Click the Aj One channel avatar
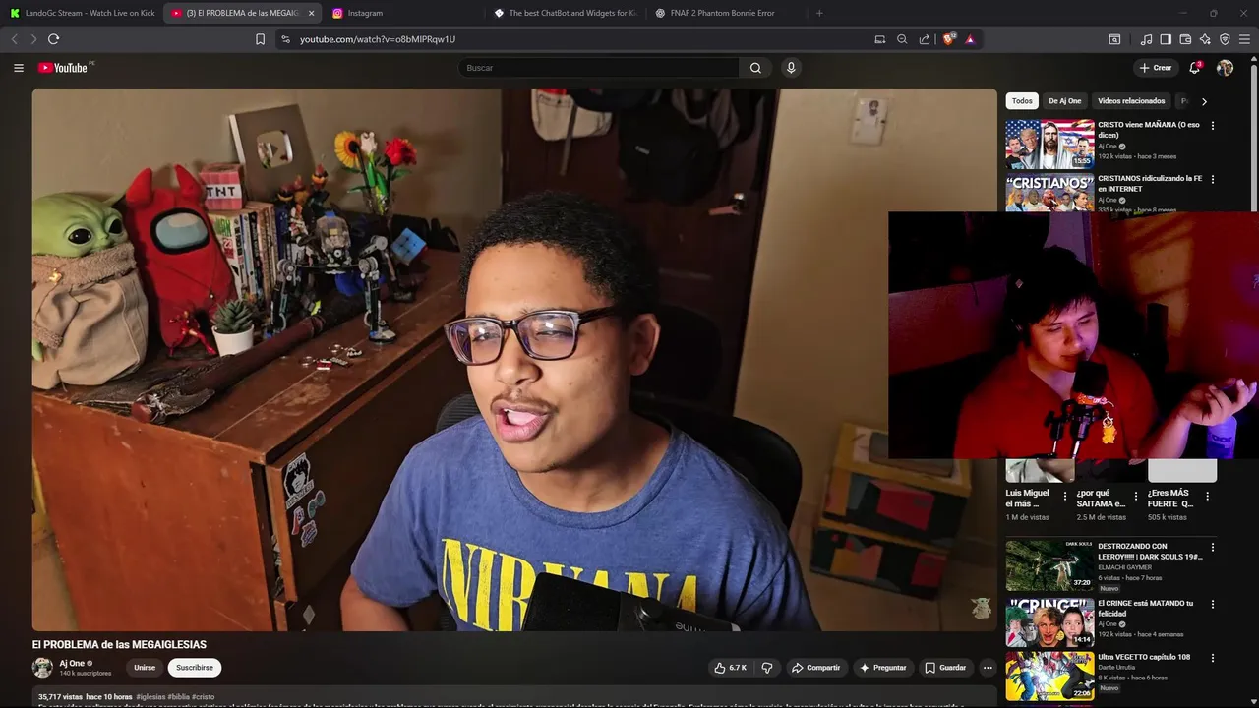 (42, 668)
